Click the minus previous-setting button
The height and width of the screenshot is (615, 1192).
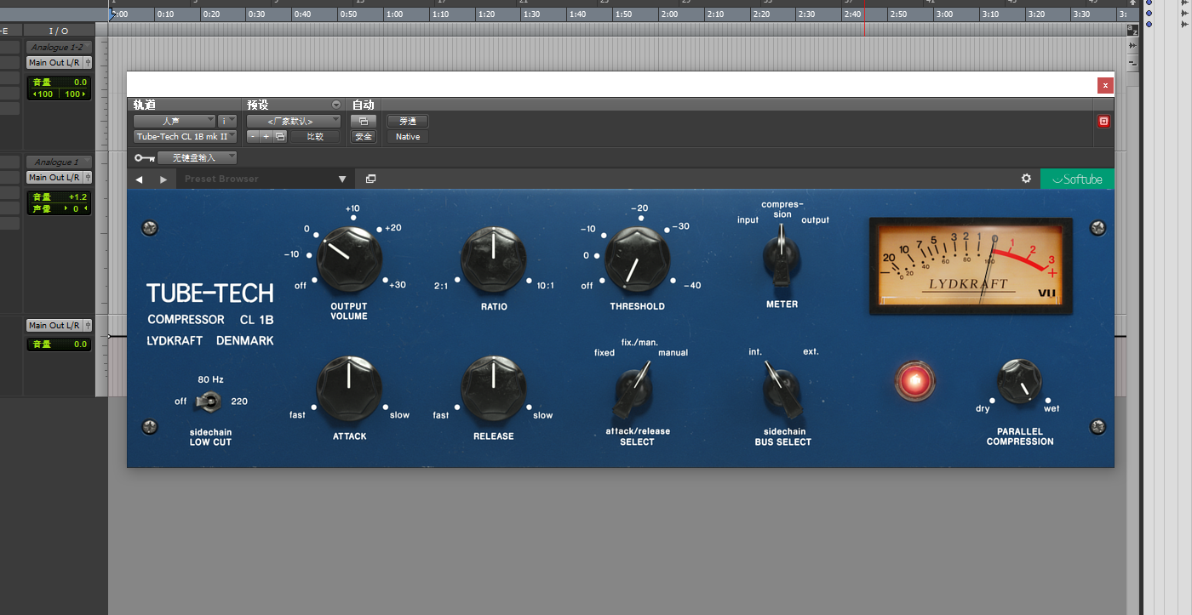pos(253,136)
